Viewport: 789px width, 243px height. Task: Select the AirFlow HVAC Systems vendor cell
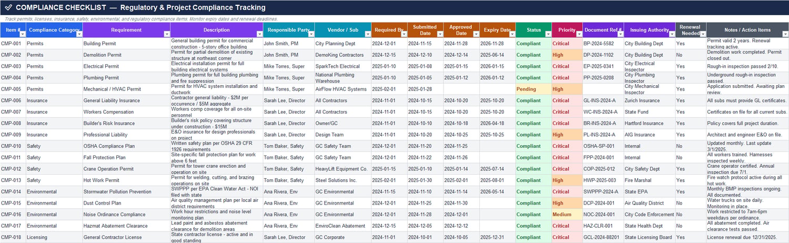(343, 89)
